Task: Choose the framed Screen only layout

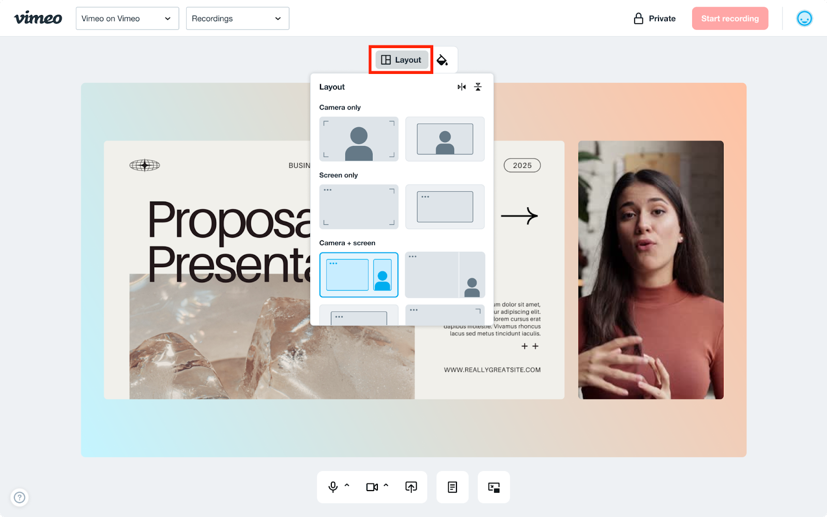Action: (445, 207)
